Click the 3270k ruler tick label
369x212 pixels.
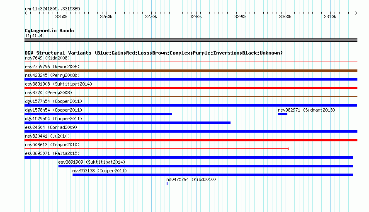151,17
